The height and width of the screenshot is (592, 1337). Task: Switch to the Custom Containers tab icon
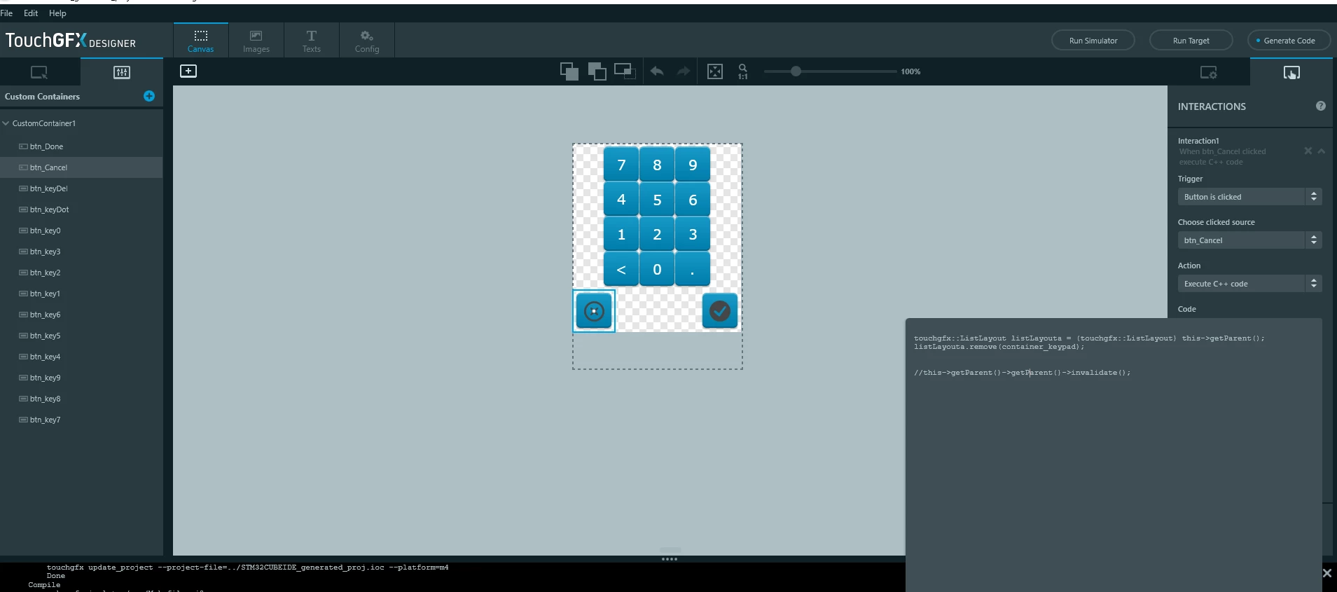pos(122,72)
